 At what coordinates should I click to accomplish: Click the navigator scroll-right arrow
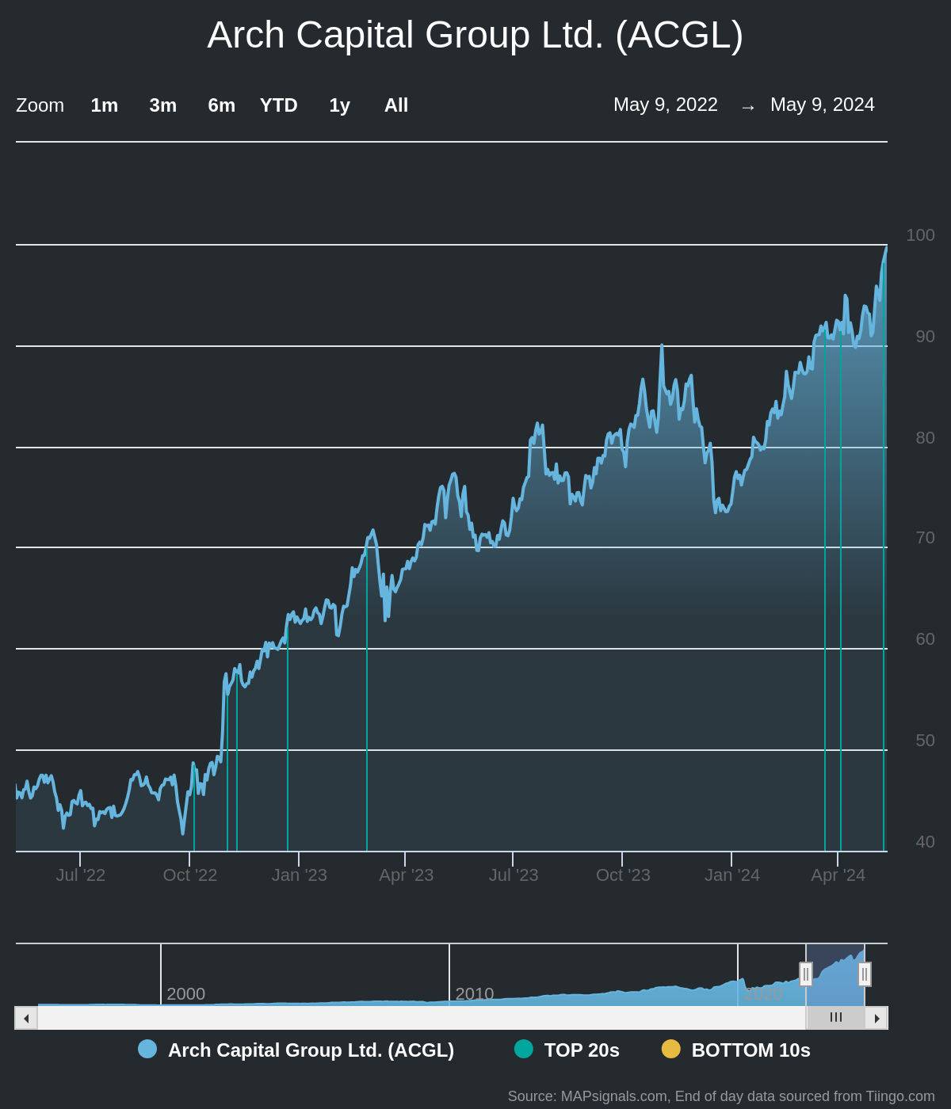pos(877,1018)
